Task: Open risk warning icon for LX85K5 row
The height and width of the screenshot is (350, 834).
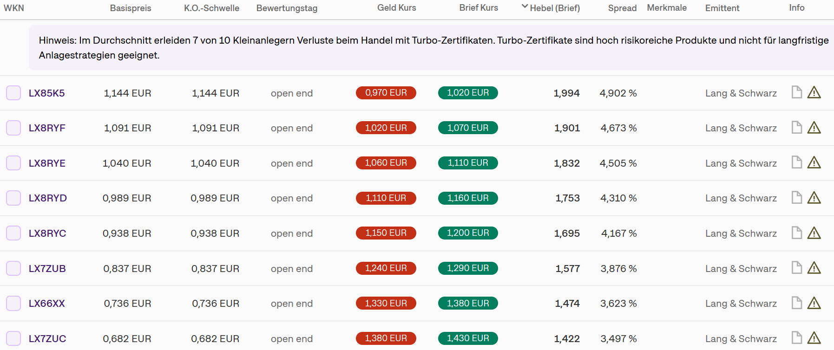Action: [x=814, y=92]
